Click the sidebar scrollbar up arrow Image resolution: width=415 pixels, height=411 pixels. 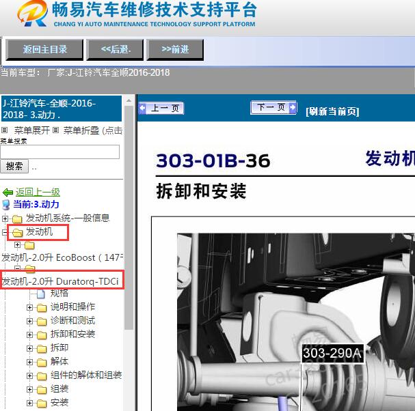[x=129, y=100]
